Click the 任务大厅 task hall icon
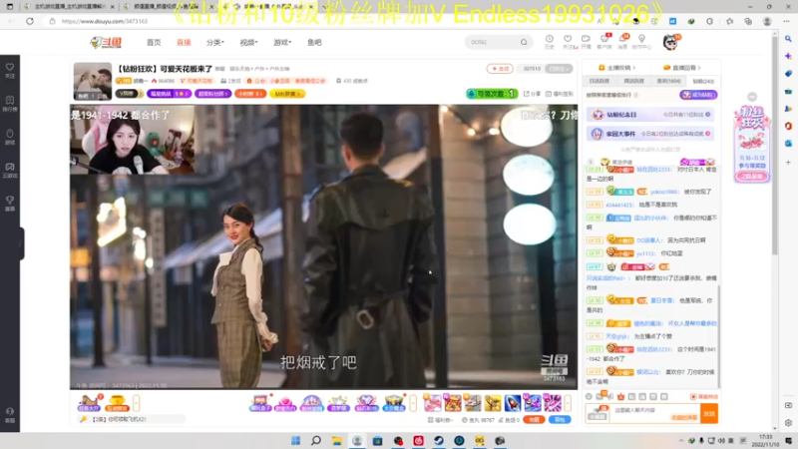 tap(89, 403)
